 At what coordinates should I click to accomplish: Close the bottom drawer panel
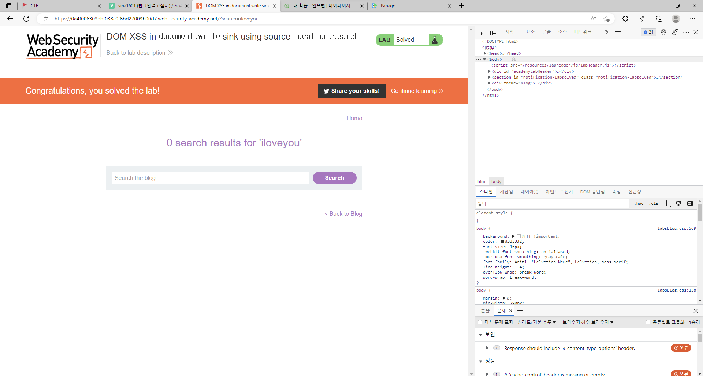tap(696, 311)
